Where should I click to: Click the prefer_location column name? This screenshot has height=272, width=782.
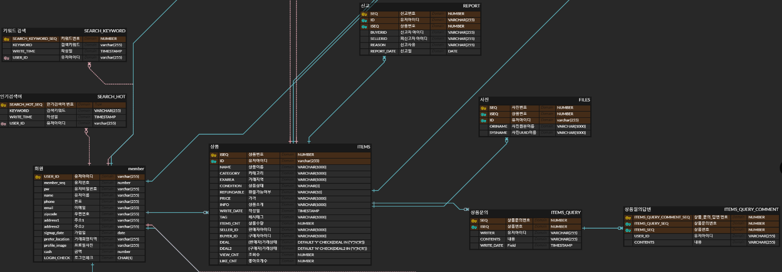[56, 239]
